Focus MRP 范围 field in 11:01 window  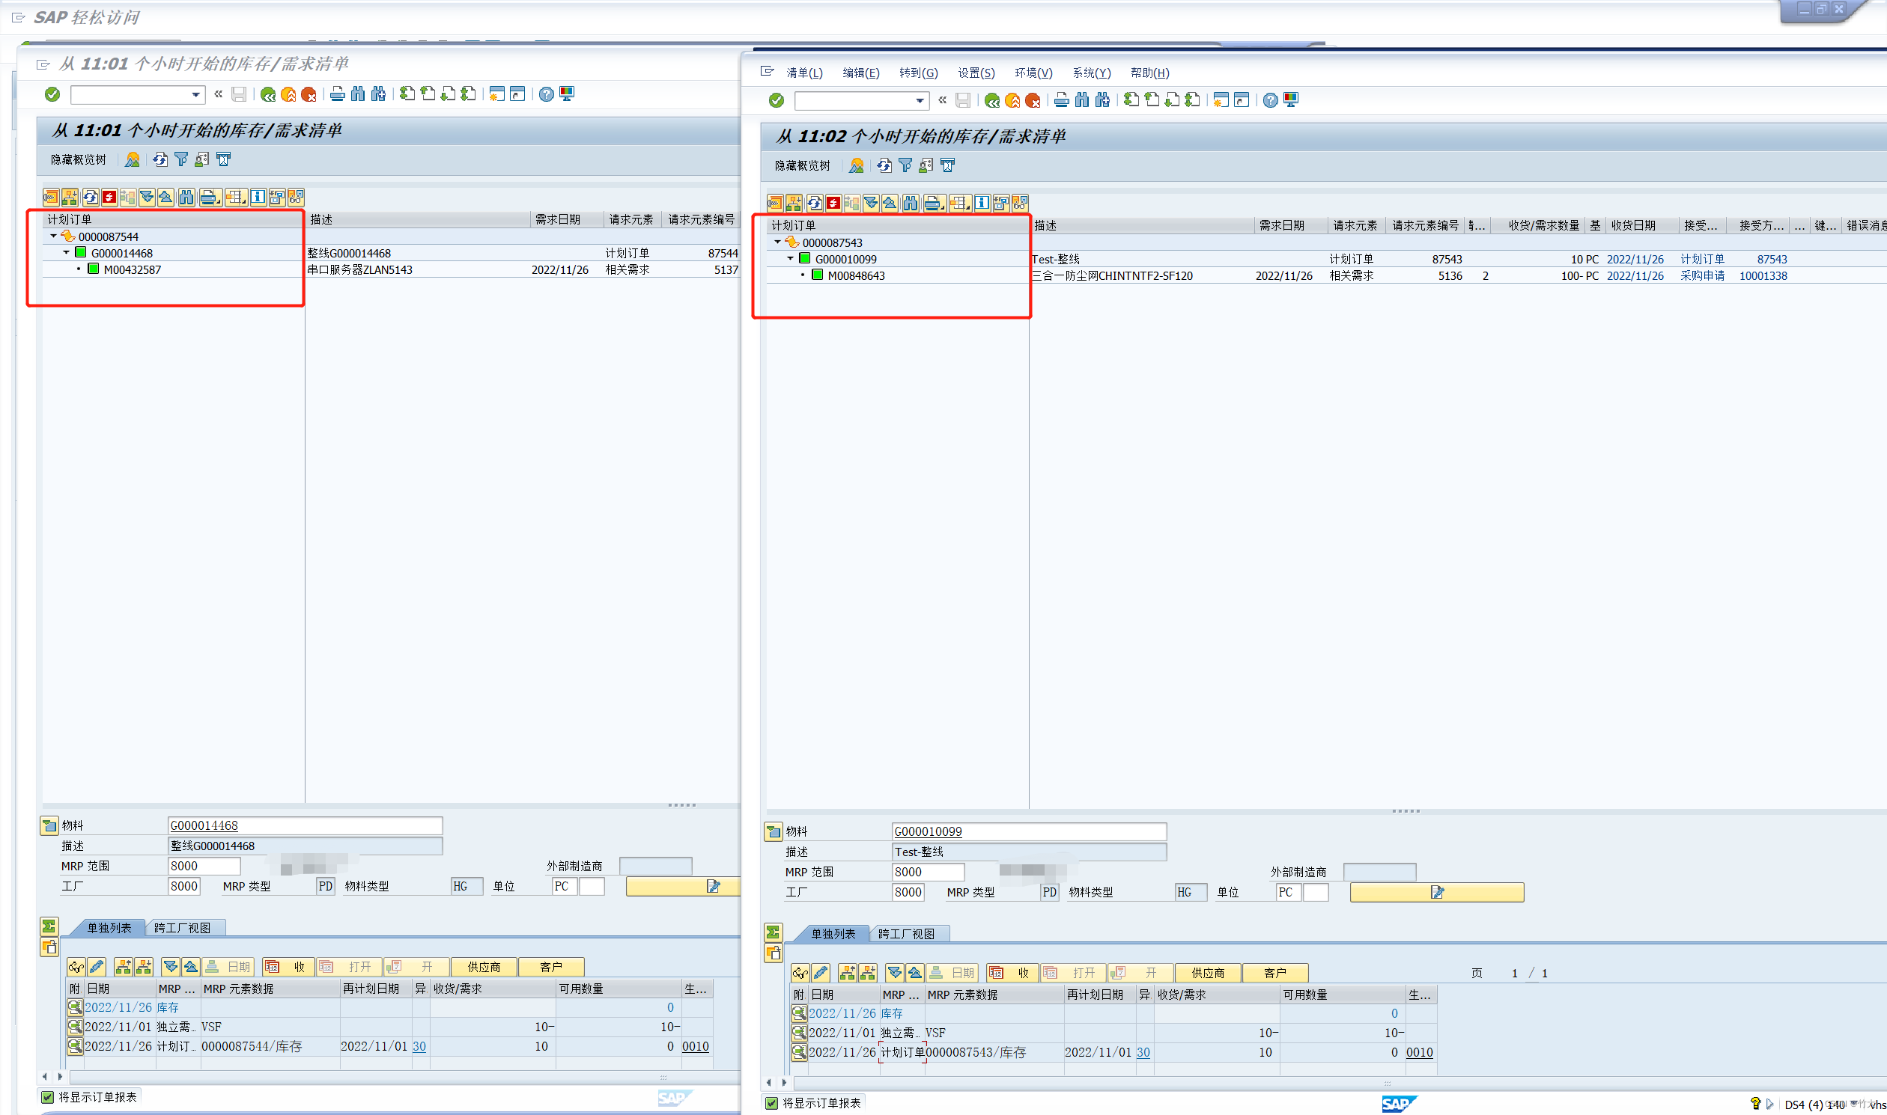(x=204, y=867)
